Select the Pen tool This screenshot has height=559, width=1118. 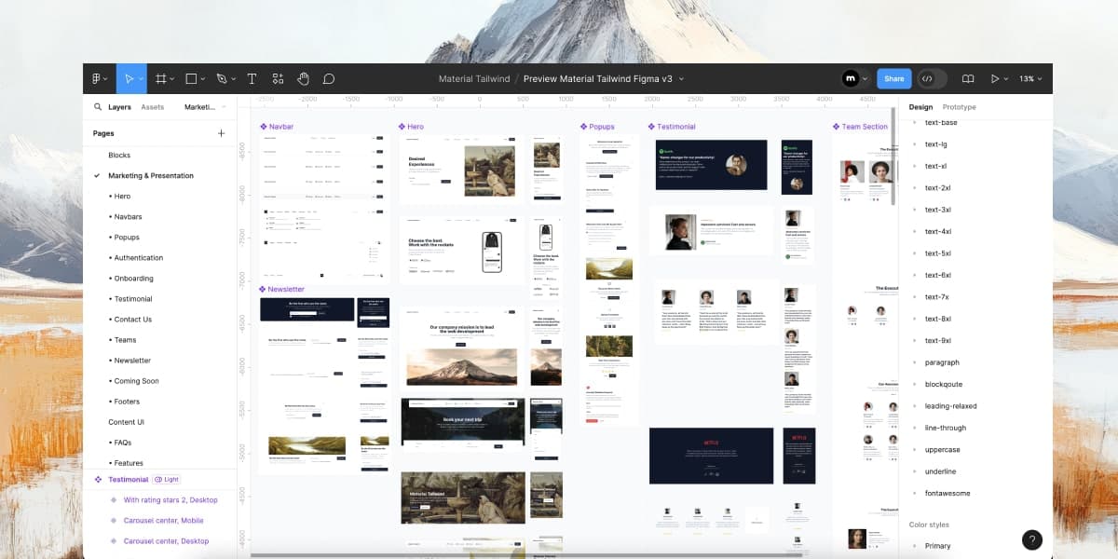pos(222,79)
